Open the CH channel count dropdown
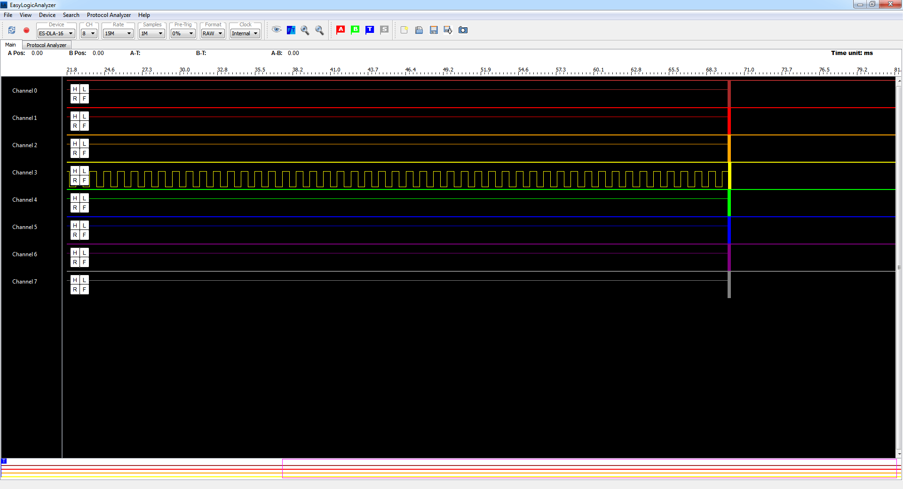Image resolution: width=903 pixels, height=489 pixels. [x=88, y=33]
